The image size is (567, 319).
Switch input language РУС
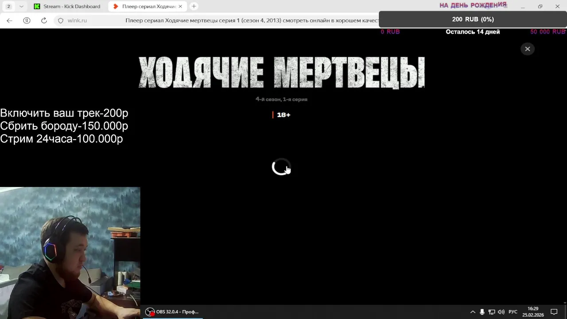tap(513, 312)
